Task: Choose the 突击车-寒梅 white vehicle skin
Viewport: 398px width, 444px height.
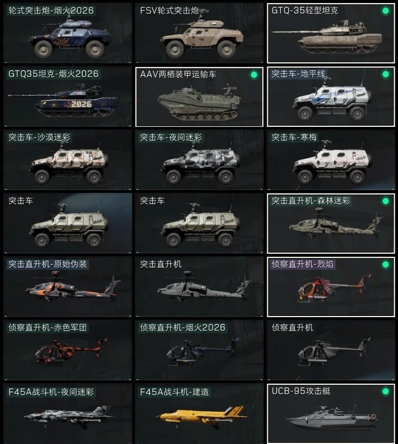Action: click(331, 160)
